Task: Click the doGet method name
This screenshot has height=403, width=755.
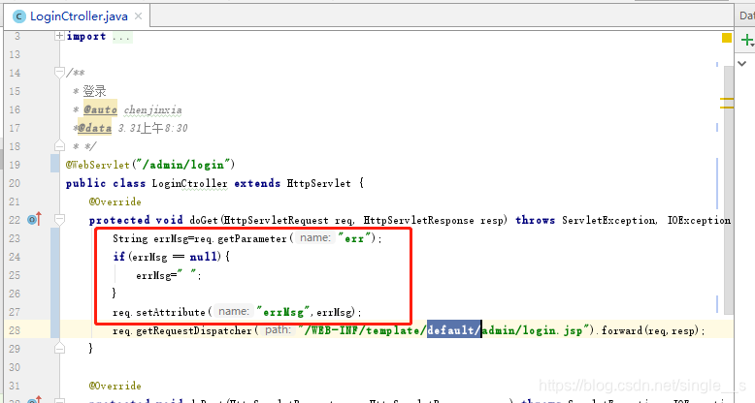Action: click(204, 220)
